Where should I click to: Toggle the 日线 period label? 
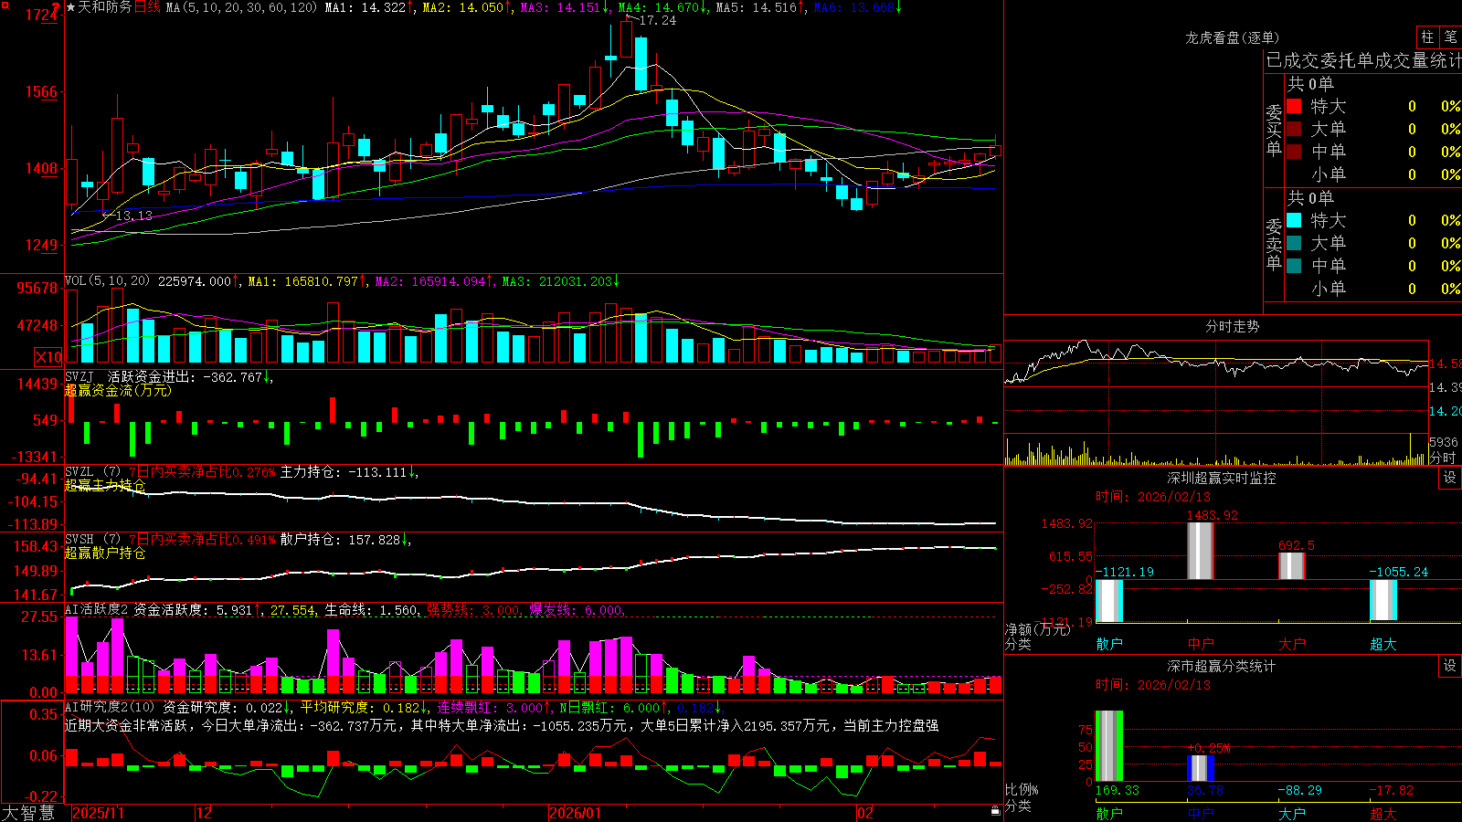pos(147,7)
